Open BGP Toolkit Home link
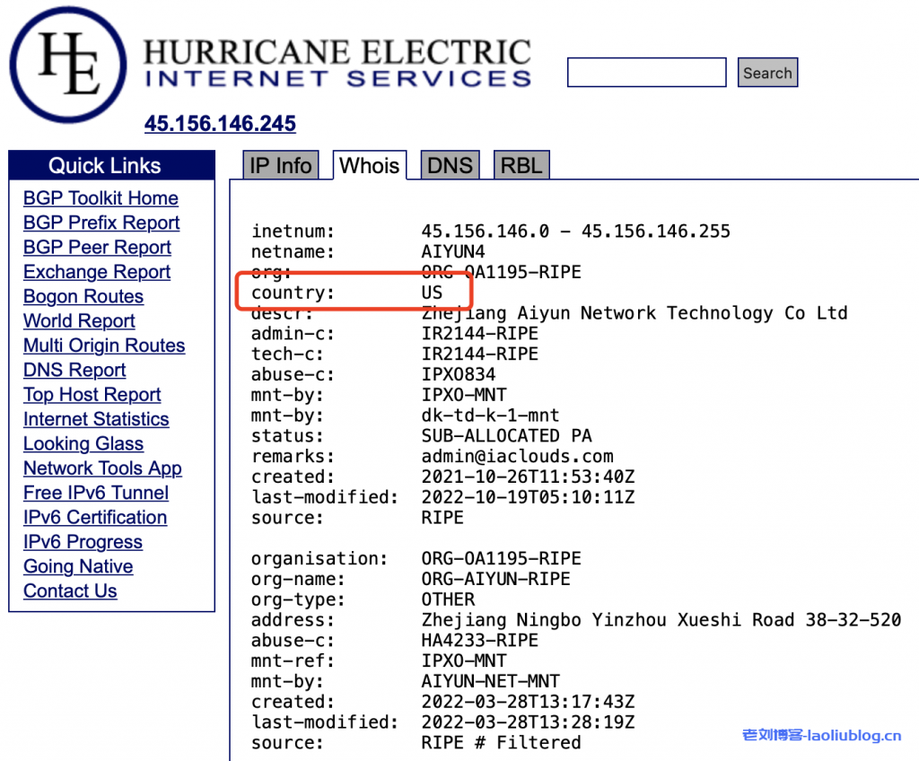The width and height of the screenshot is (919, 761). point(101,198)
